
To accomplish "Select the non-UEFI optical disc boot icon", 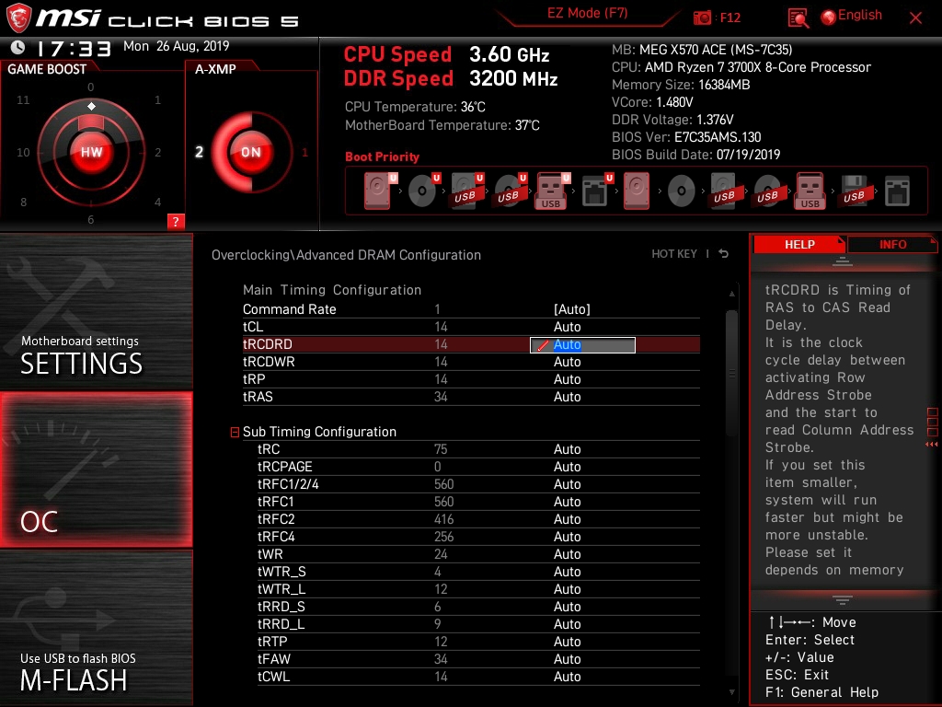I will 682,191.
